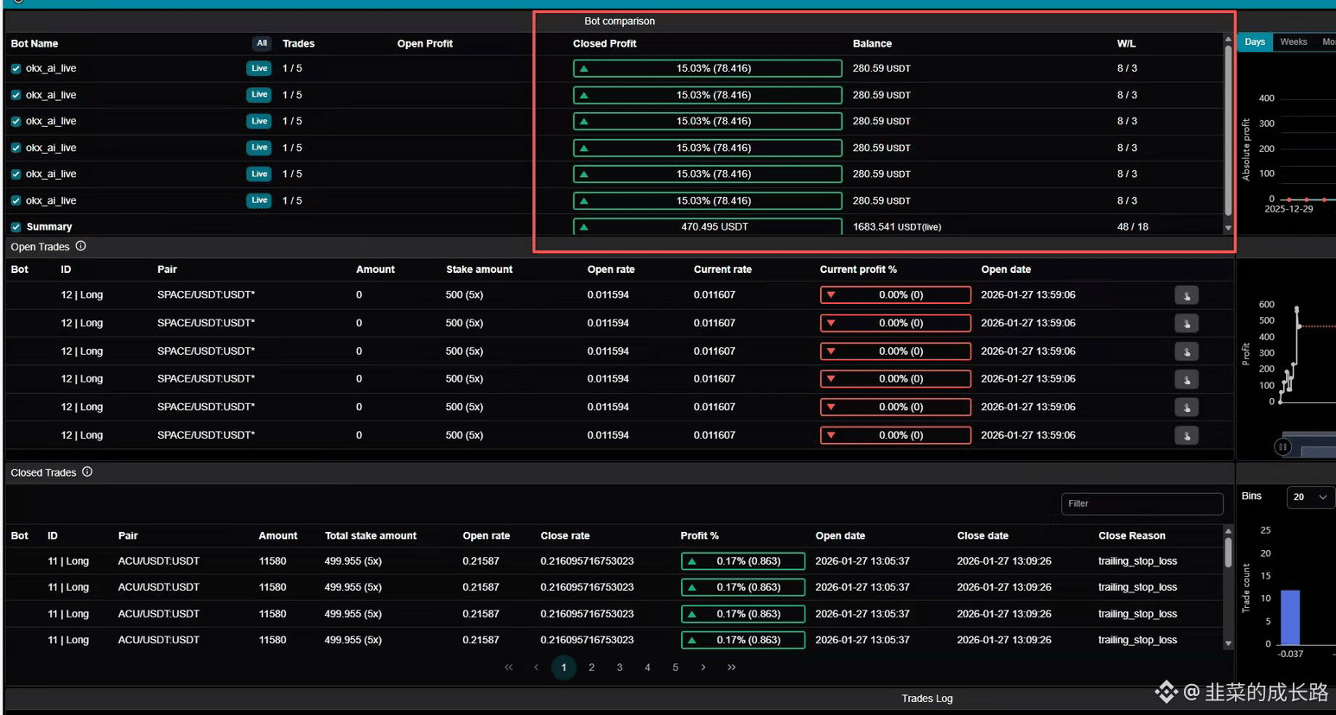Screen dimensions: 1336x715
Task: Go to the last page of closed trades
Action: tap(732, 668)
